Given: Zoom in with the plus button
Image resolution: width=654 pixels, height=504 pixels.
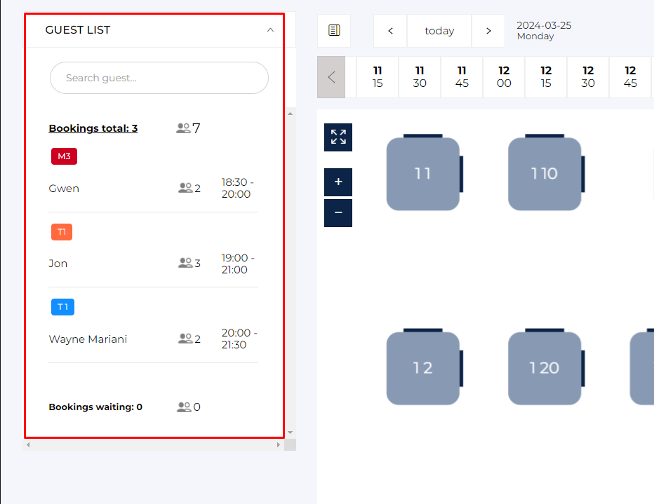Looking at the screenshot, I should pos(338,182).
